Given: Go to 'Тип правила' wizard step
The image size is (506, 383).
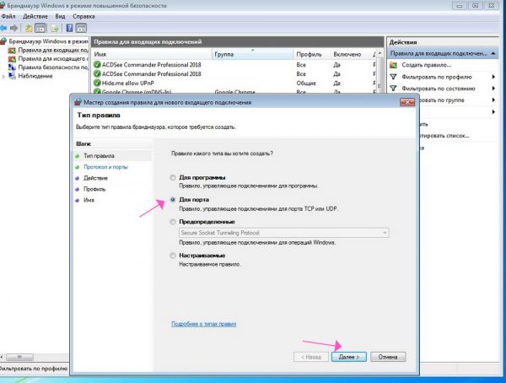Looking at the screenshot, I should pos(99,156).
